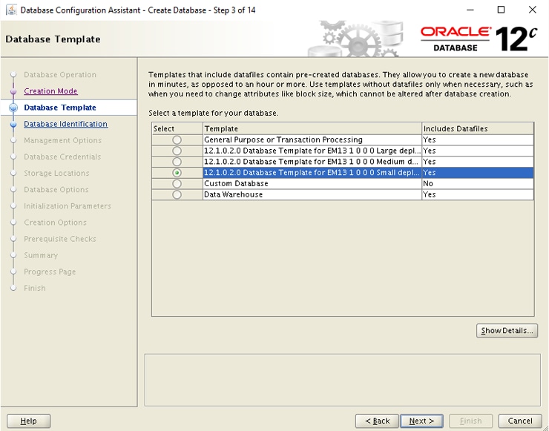The height and width of the screenshot is (431, 549).
Task: Minimize the Database Configuration Assistant window
Action: tap(470, 10)
